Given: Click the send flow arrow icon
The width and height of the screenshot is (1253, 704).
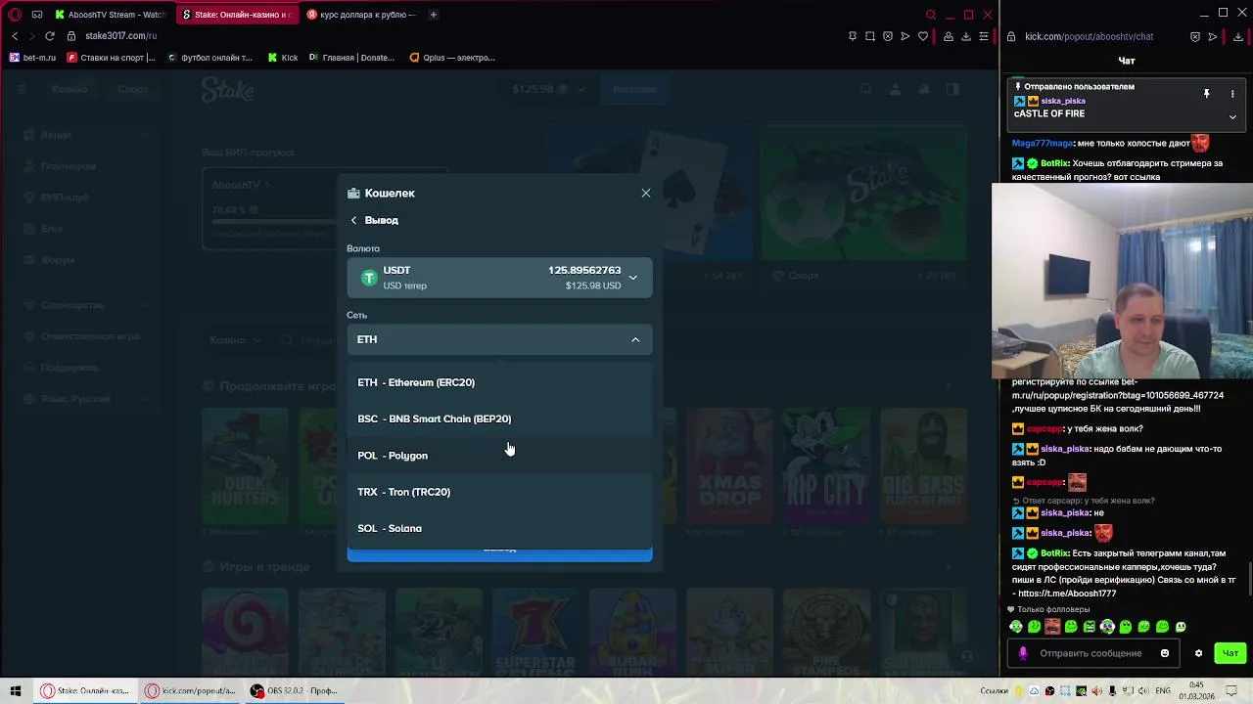Looking at the screenshot, I should click(905, 36).
